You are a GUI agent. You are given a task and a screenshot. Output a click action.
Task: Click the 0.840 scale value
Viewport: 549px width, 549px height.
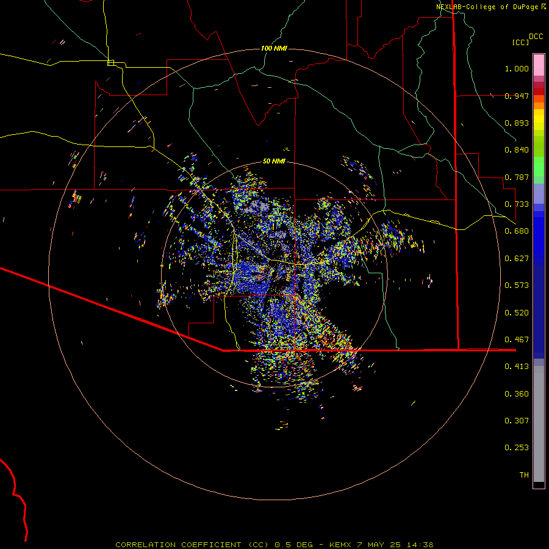click(x=517, y=150)
